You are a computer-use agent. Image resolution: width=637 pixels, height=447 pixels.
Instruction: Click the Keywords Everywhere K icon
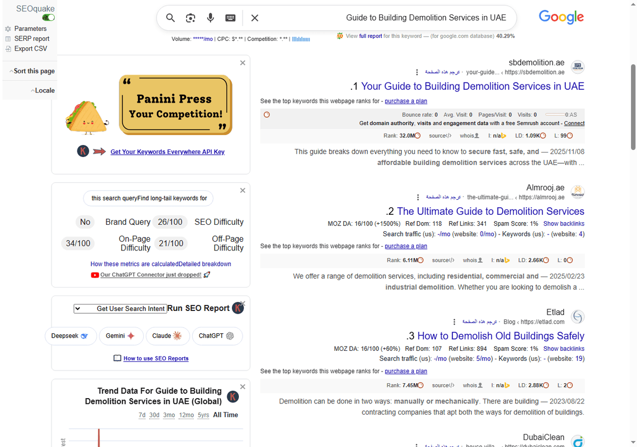[x=83, y=151]
